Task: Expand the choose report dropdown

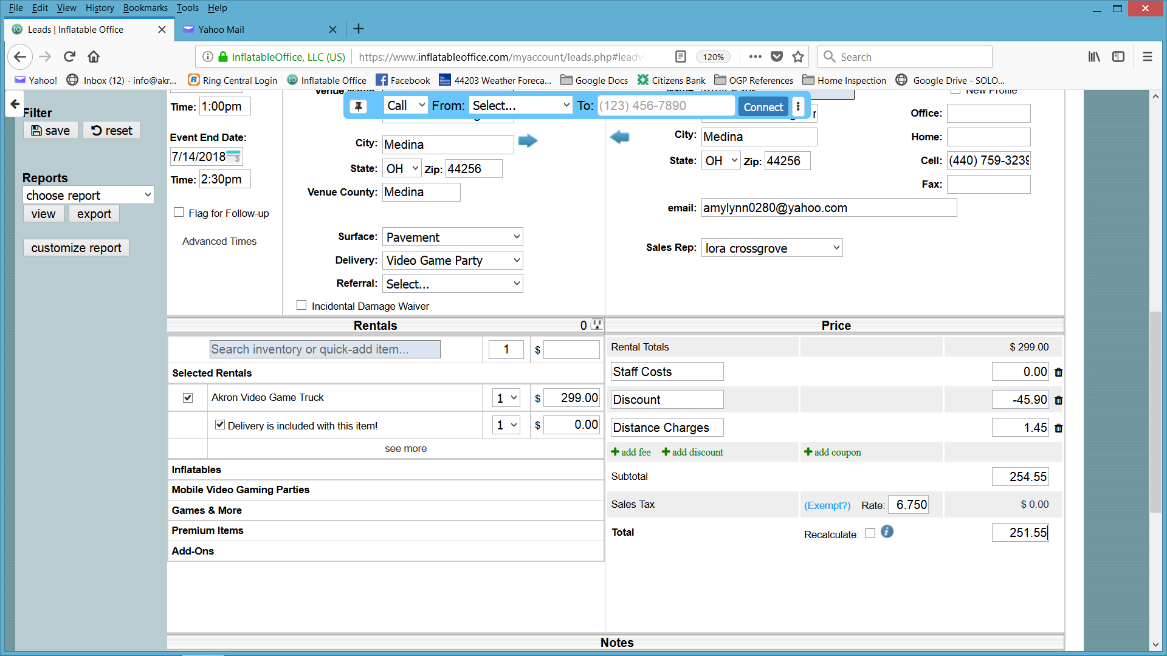Action: click(88, 195)
